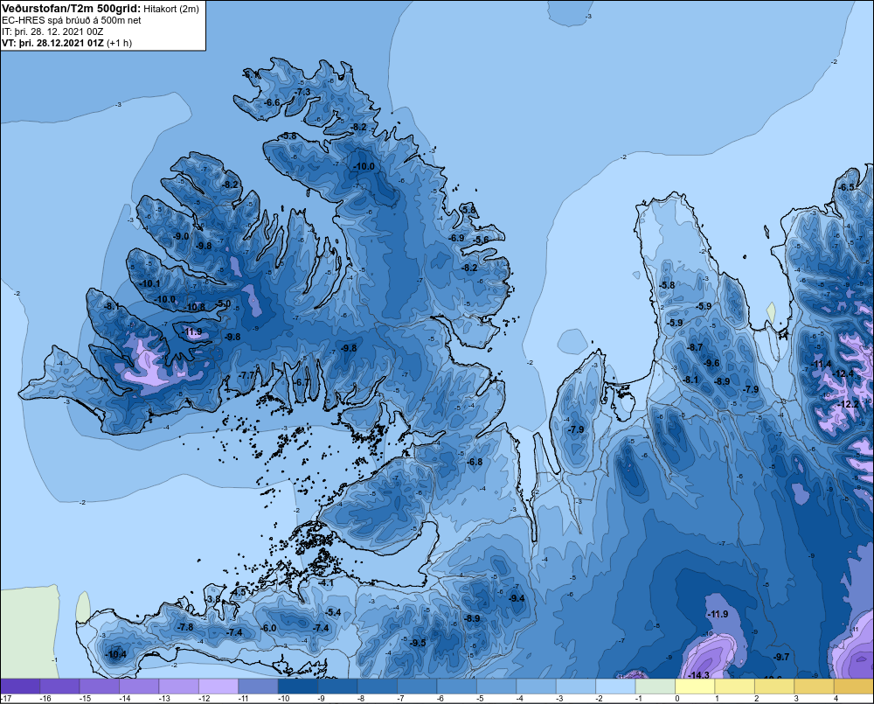Image resolution: width=874 pixels, height=704 pixels.
Task: Click the 'EC-HRES spá brúuð á 500m net' line
Action: pos(72,20)
